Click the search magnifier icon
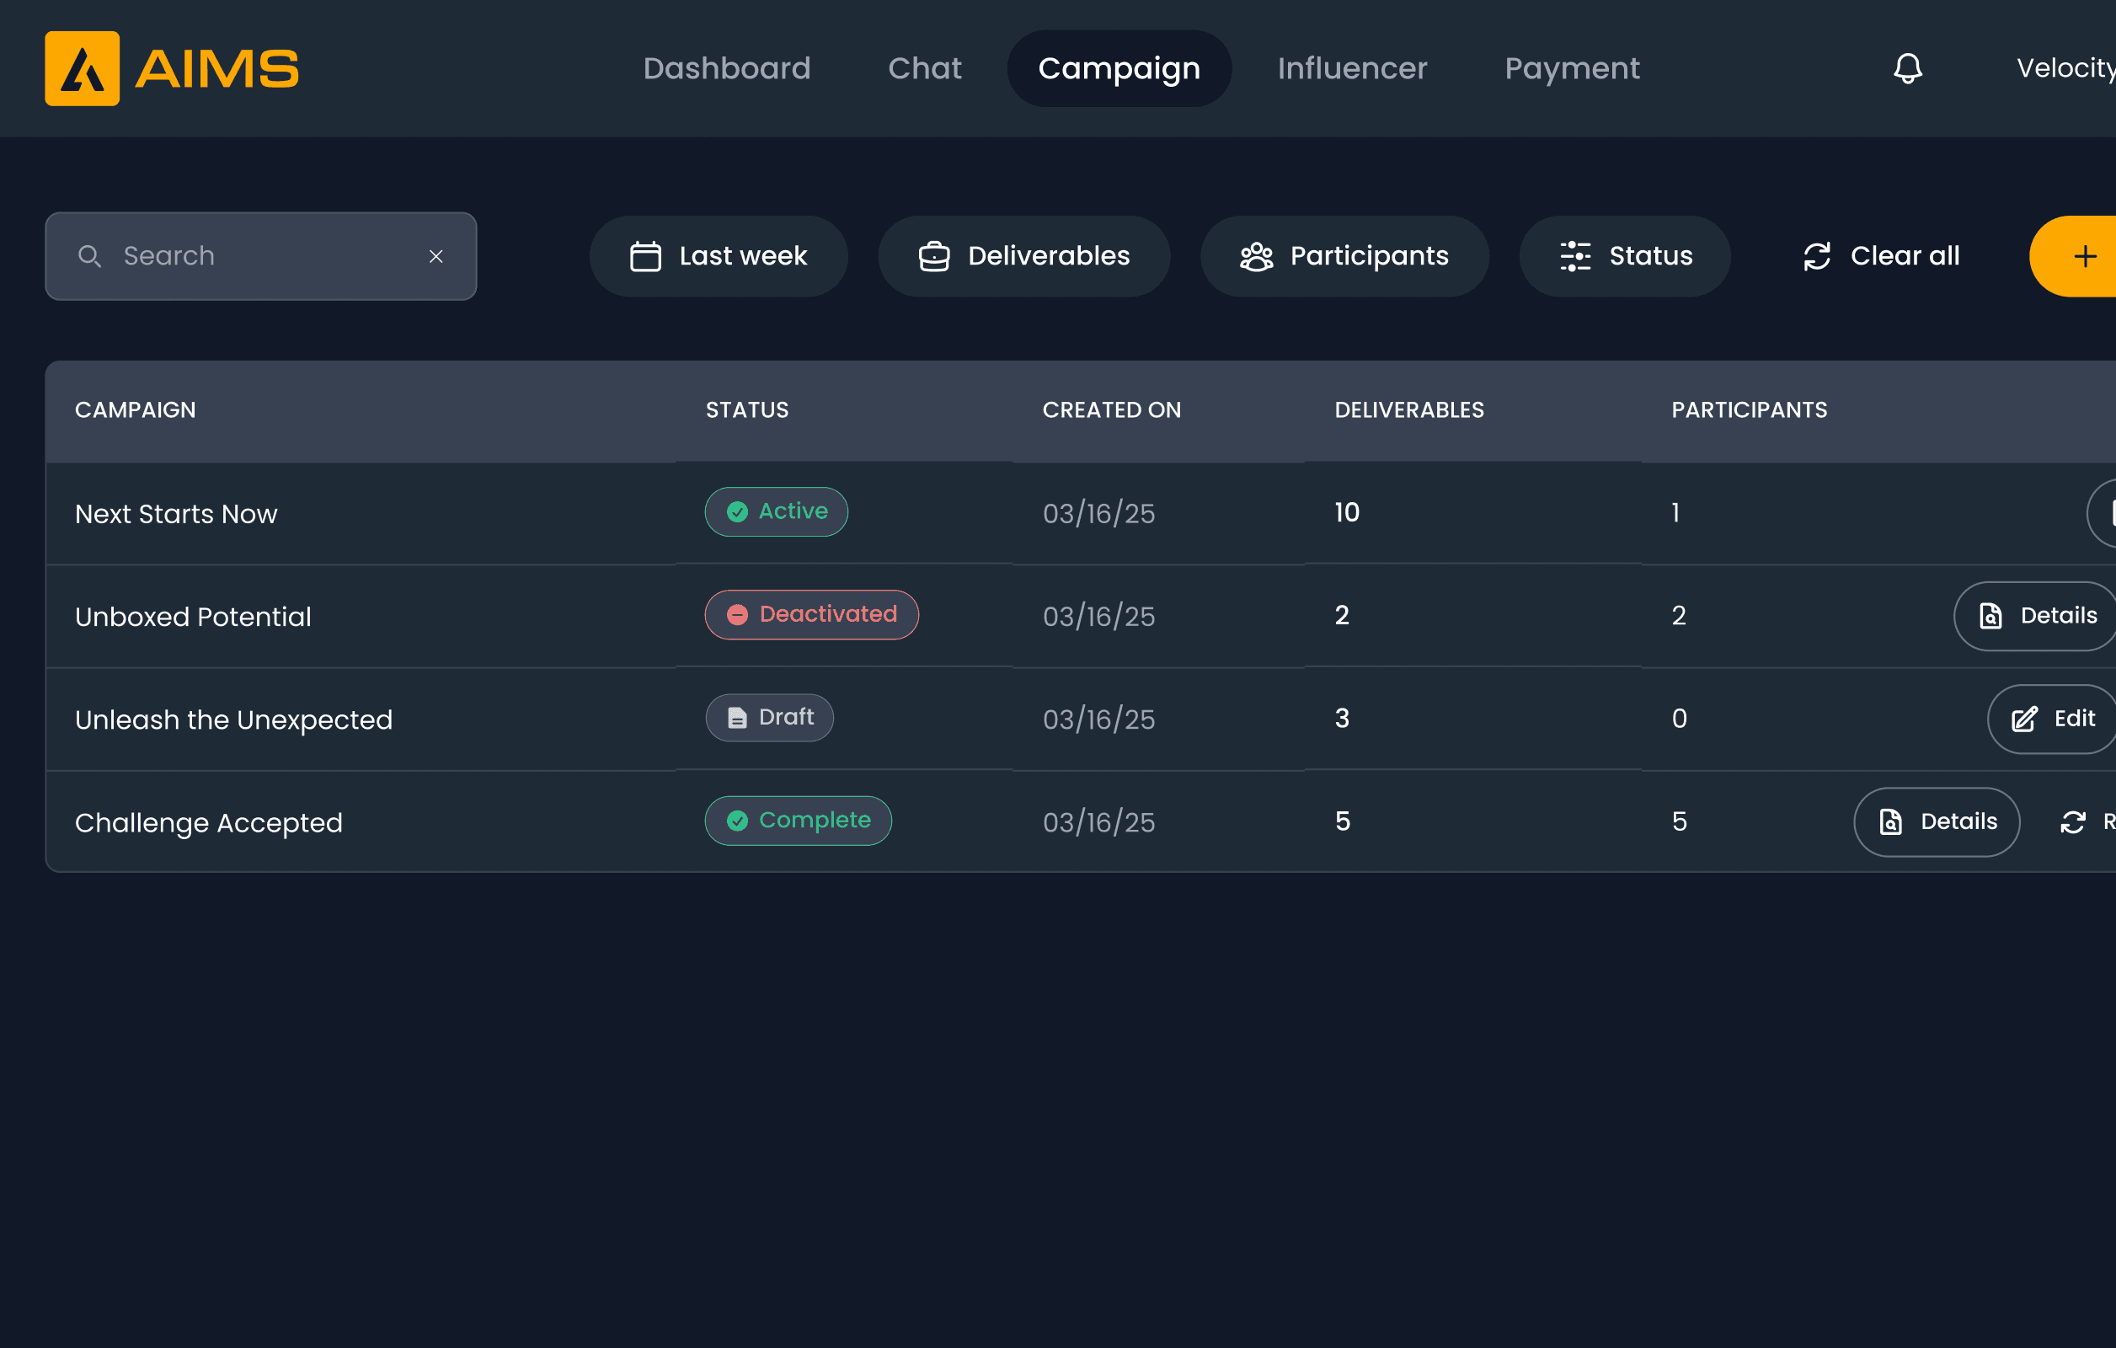The height and width of the screenshot is (1348, 2116). (89, 256)
